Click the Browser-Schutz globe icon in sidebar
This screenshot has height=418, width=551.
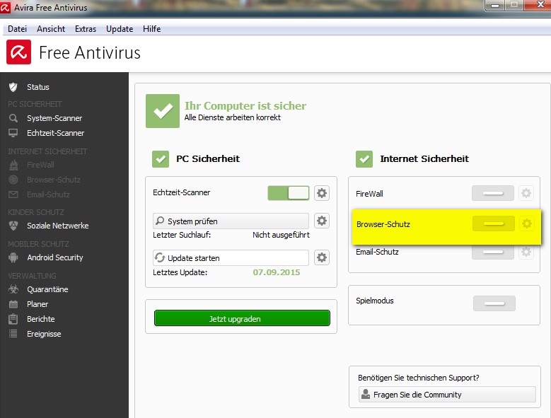(13, 180)
